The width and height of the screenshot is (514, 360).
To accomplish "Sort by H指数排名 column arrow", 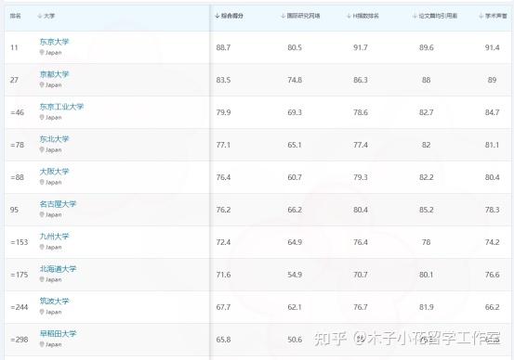I will tap(349, 16).
